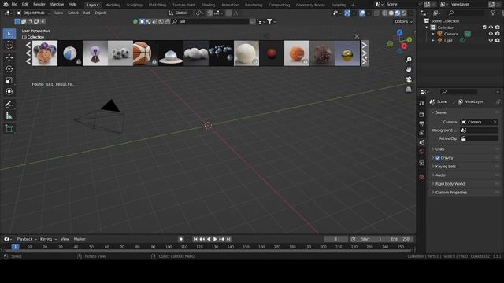This screenshot has height=283, width=504.
Task: Open the Object Mode dropdown
Action: tap(33, 13)
